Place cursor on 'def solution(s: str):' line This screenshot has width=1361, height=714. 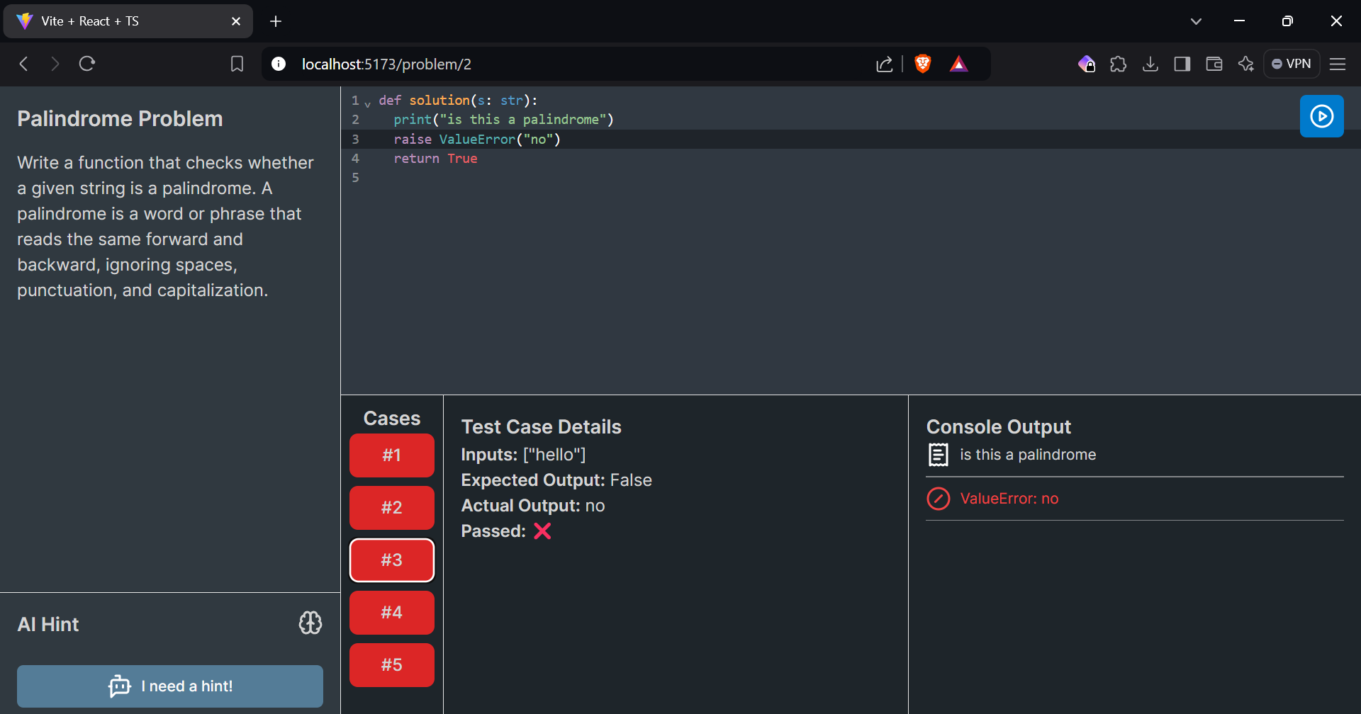(458, 101)
